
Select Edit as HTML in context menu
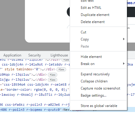click(99, 8)
